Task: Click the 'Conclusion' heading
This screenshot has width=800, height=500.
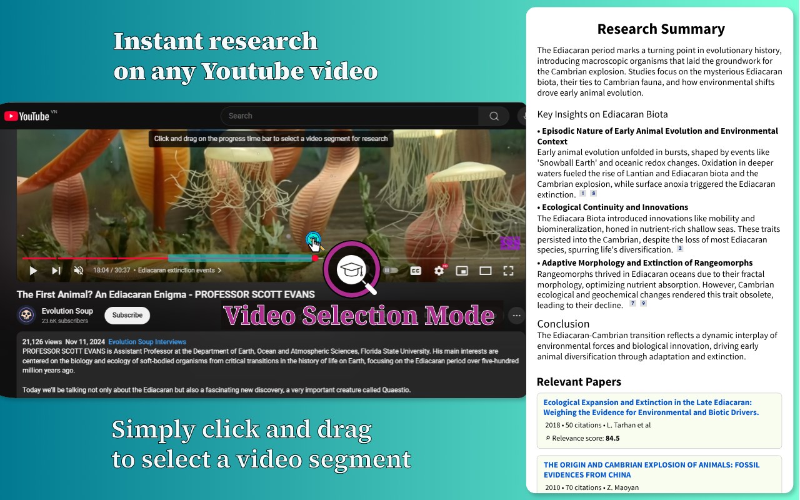Action: 563,324
